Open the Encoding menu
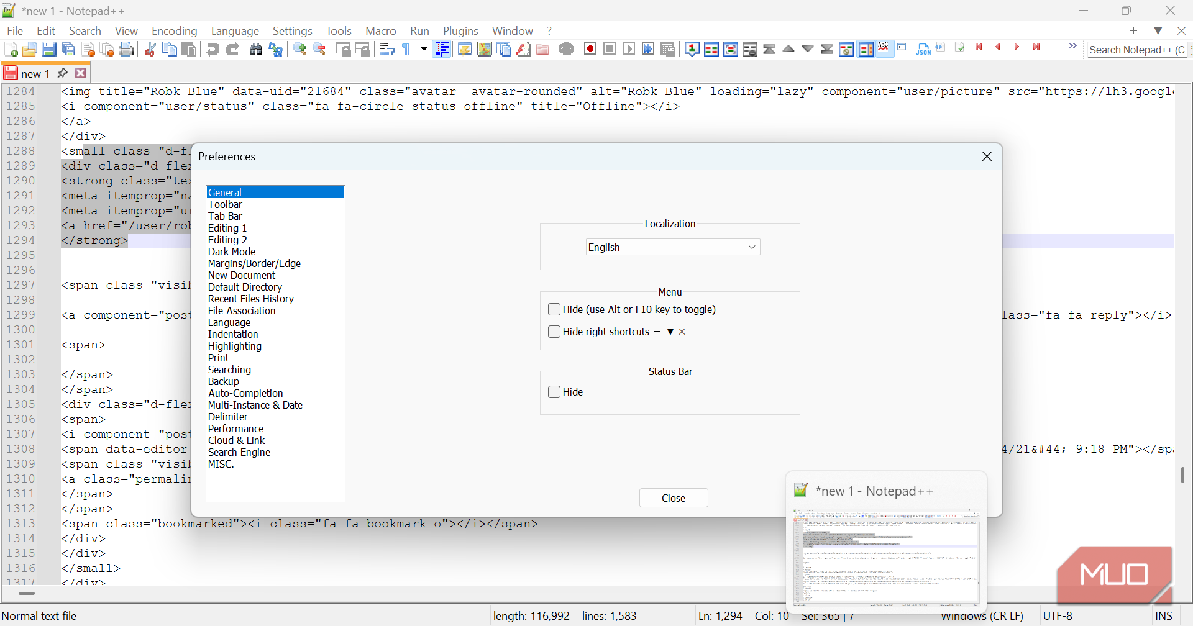This screenshot has height=626, width=1193. [174, 30]
